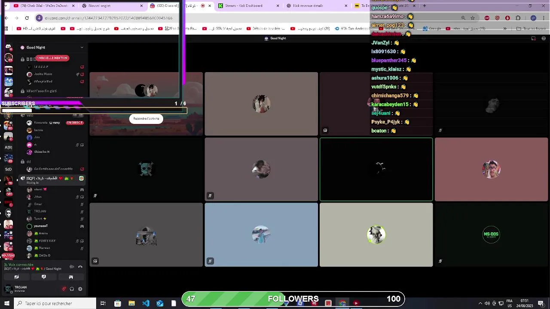The width and height of the screenshot is (550, 309).
Task: Open Chrome three-dot menu
Action: tap(544, 18)
